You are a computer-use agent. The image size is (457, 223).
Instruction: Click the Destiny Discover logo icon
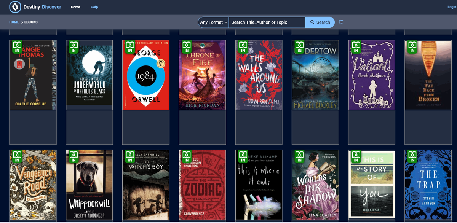(15, 7)
